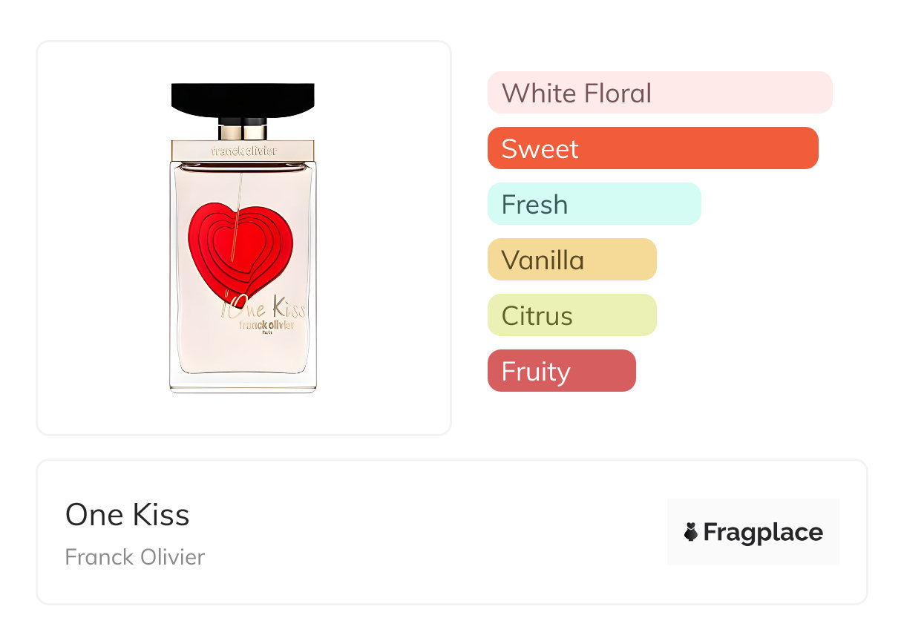Image resolution: width=904 pixels, height=641 pixels.
Task: Pick the red Fruity accord bar
Action: (561, 371)
